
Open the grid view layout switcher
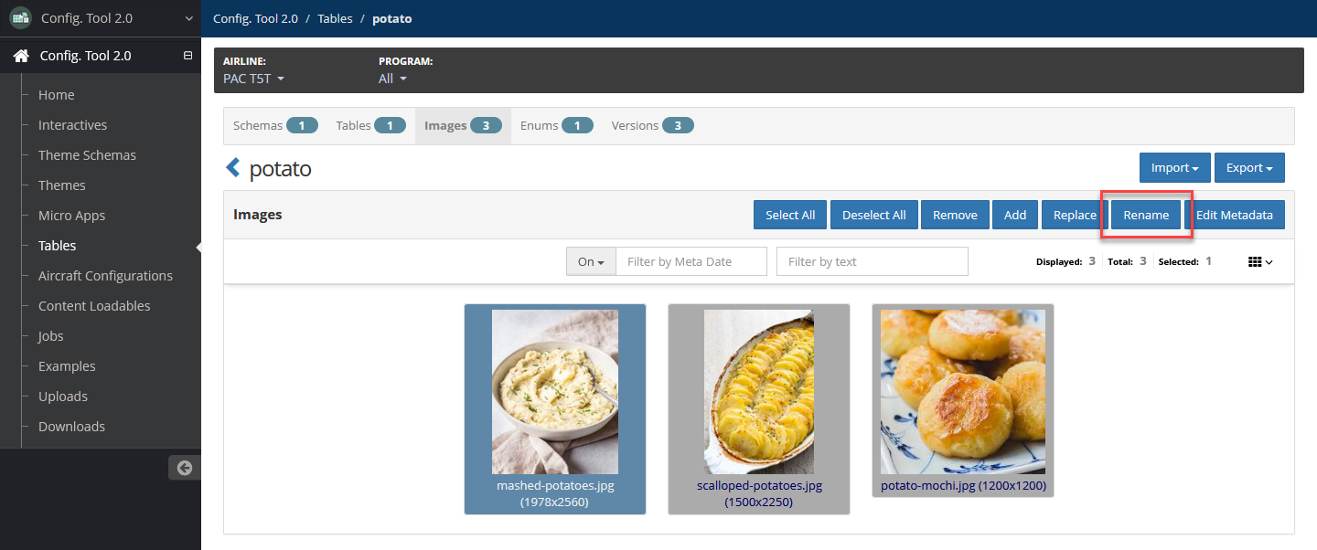point(1260,261)
